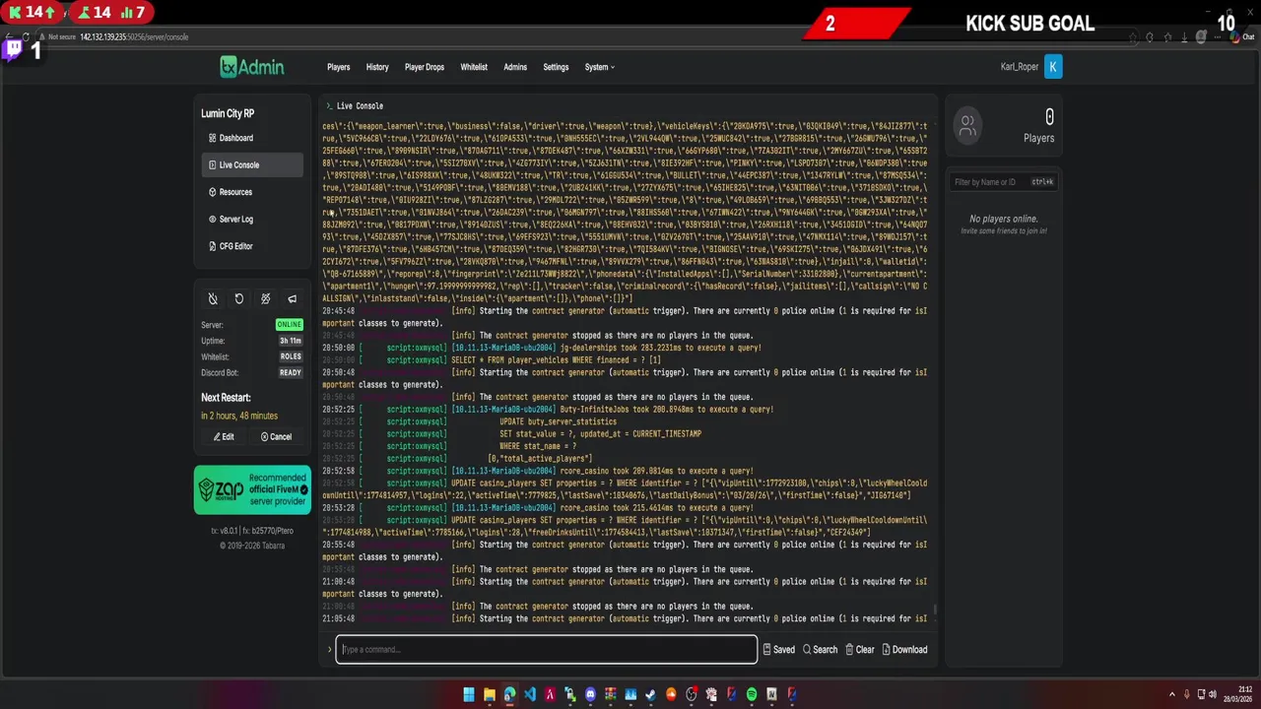
Task: Open the Server Log sidebar item
Action: point(253,219)
